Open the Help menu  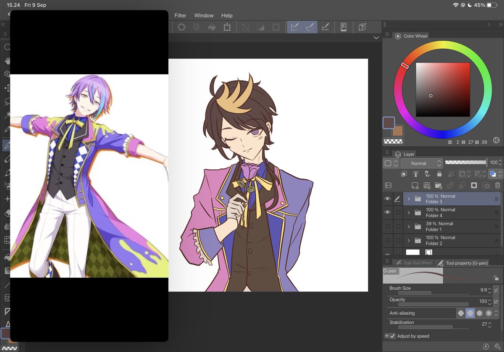click(x=227, y=16)
